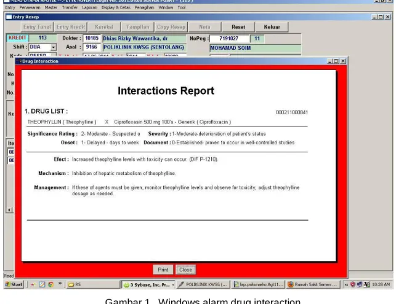Open the Sybase taskbar group dropdown arrow
The height and width of the screenshot is (304, 396).
point(173,285)
